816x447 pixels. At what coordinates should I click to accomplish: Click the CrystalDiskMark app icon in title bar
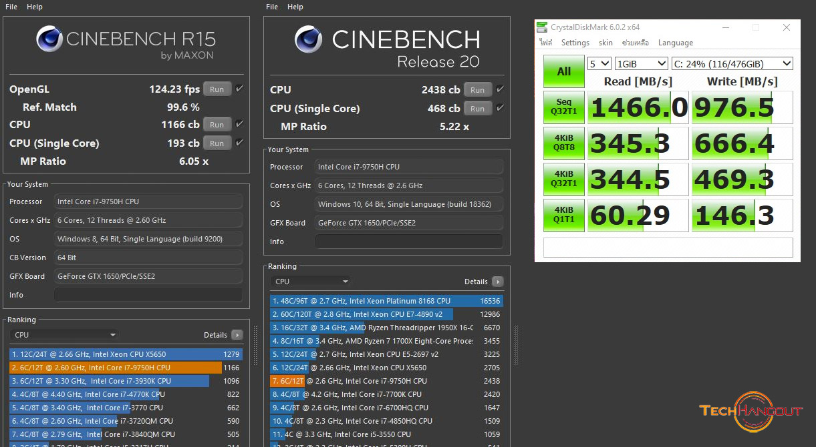point(543,27)
